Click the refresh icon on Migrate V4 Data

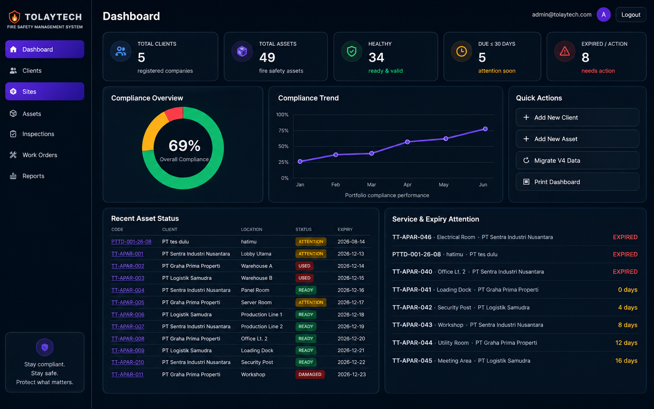(526, 160)
